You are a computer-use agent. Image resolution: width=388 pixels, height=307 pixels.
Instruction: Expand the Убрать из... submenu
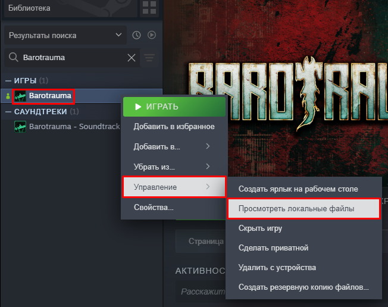point(174,167)
